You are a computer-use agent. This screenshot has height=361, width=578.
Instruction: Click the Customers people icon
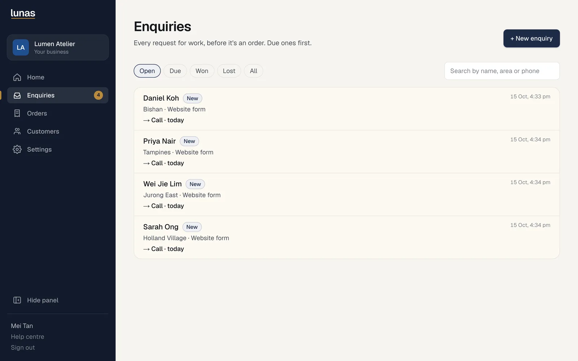click(x=17, y=131)
